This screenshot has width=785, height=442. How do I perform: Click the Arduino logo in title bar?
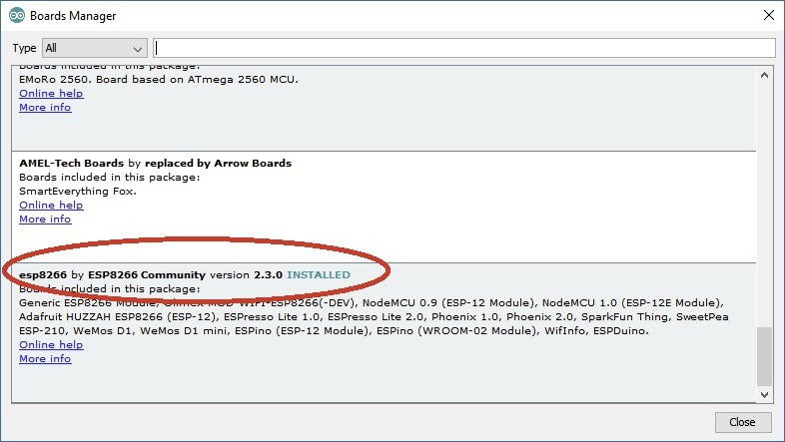pos(17,16)
